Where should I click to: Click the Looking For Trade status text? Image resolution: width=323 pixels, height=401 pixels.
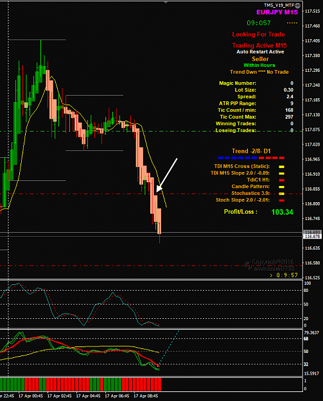(259, 34)
